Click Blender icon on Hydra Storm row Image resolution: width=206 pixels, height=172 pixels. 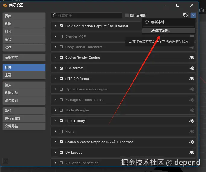click(x=192, y=89)
